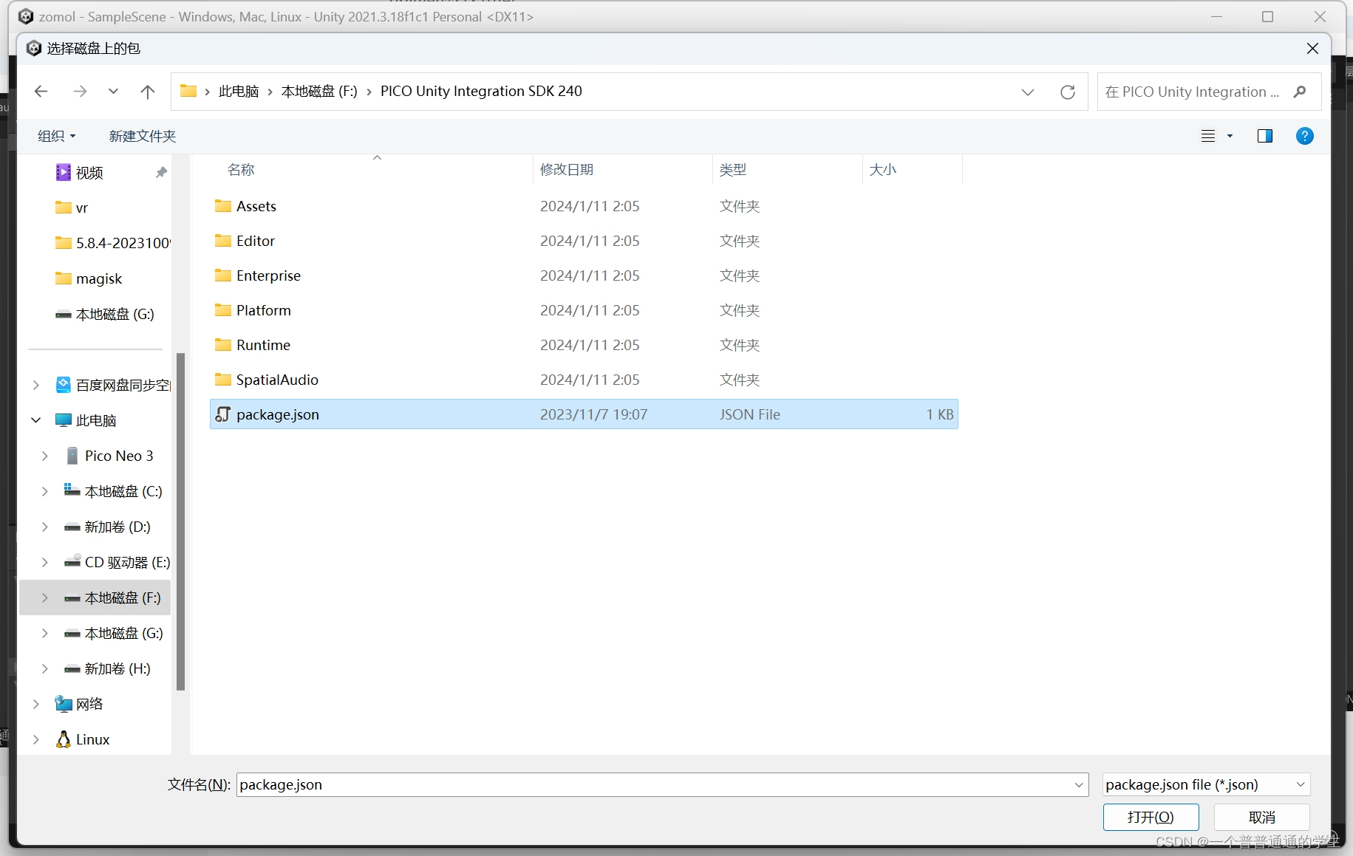Sort by 类型 column header
This screenshot has height=856, width=1353.
pyautogui.click(x=733, y=170)
